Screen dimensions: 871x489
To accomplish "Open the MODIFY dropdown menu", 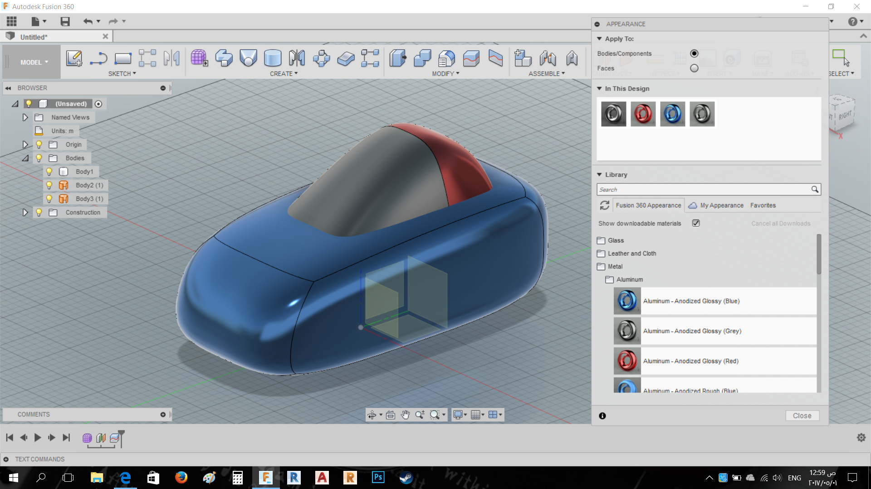I will point(446,74).
